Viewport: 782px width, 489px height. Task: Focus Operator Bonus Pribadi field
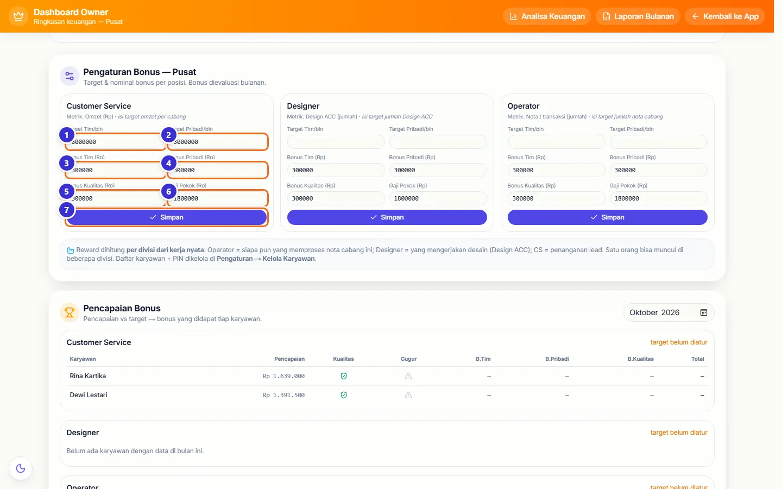click(658, 170)
